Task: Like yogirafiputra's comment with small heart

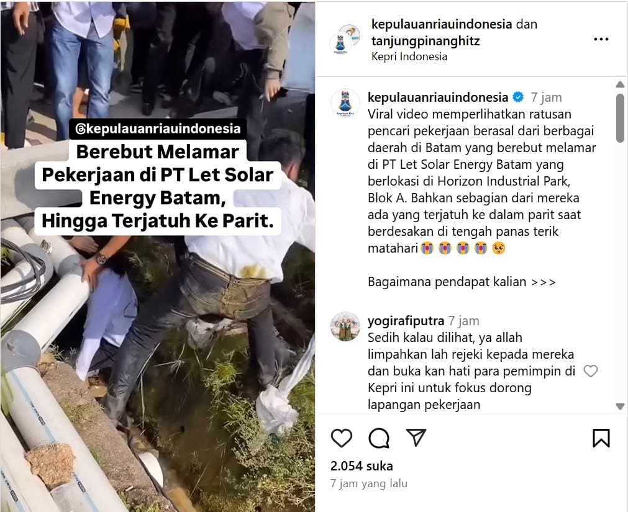Action: [590, 371]
